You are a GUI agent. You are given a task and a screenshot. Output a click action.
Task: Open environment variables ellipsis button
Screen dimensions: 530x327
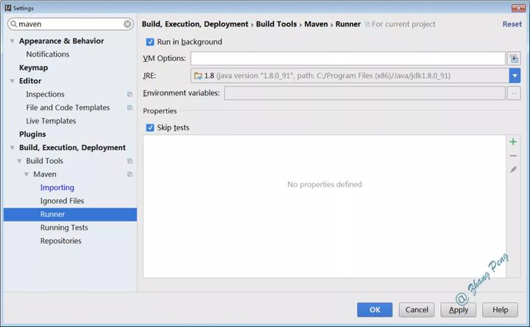pos(514,93)
